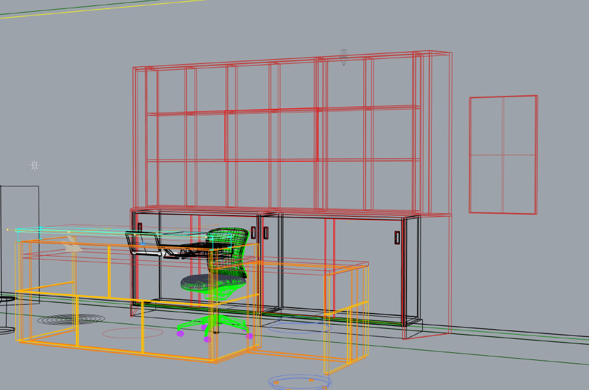589x390 pixels.
Task: Select the black concentric circles on floor
Action: coord(71,319)
